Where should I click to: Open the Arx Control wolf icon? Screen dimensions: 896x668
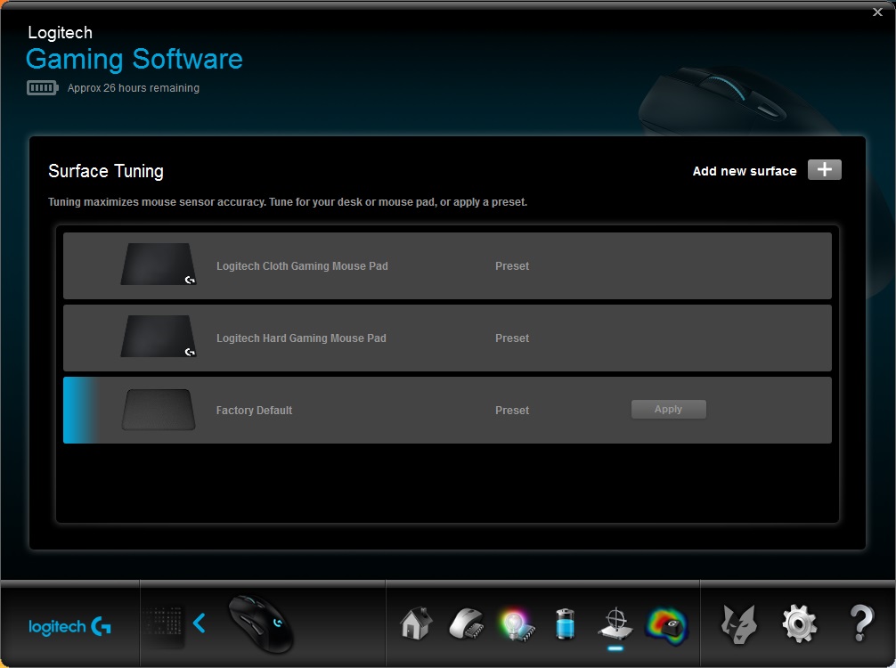coord(739,624)
